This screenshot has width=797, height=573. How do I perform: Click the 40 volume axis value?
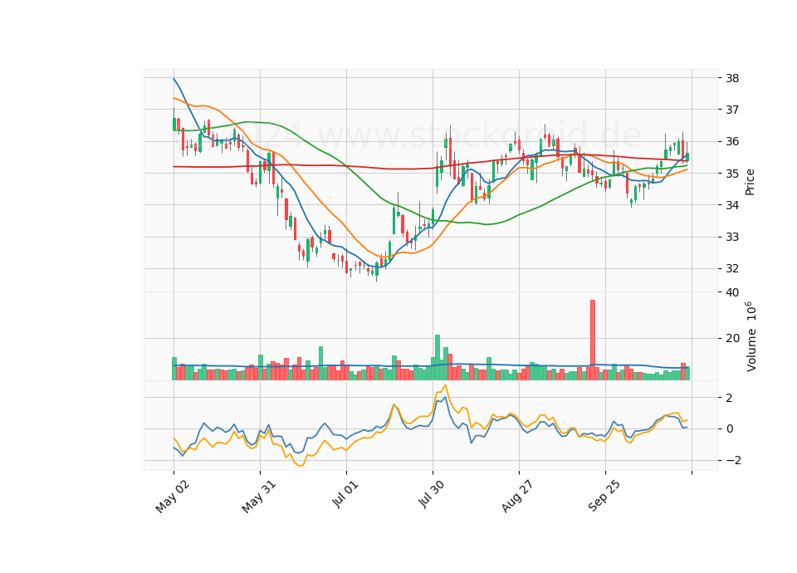click(x=732, y=292)
